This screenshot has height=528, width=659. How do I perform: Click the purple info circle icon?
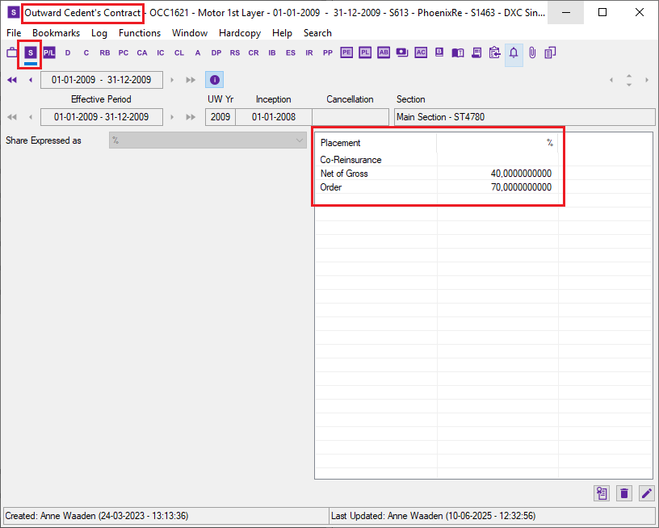[214, 80]
